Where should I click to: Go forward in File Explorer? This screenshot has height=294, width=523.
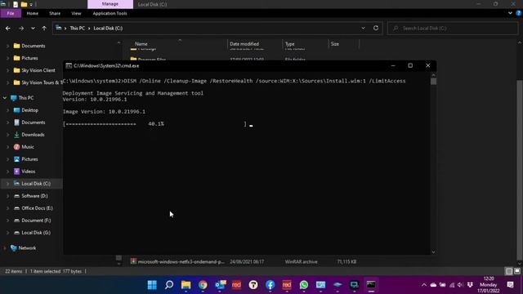click(x=21, y=29)
